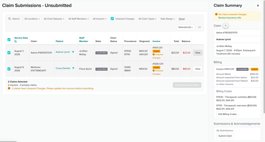Sort by the Service Date column header
This screenshot has width=265, height=142.
(x=21, y=38)
